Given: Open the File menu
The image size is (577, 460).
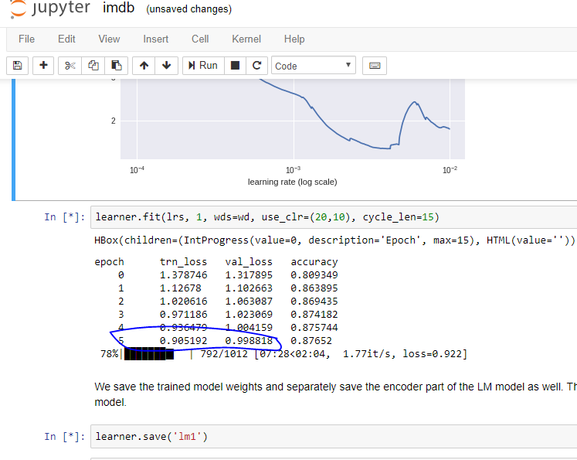Looking at the screenshot, I should pyautogui.click(x=26, y=39).
